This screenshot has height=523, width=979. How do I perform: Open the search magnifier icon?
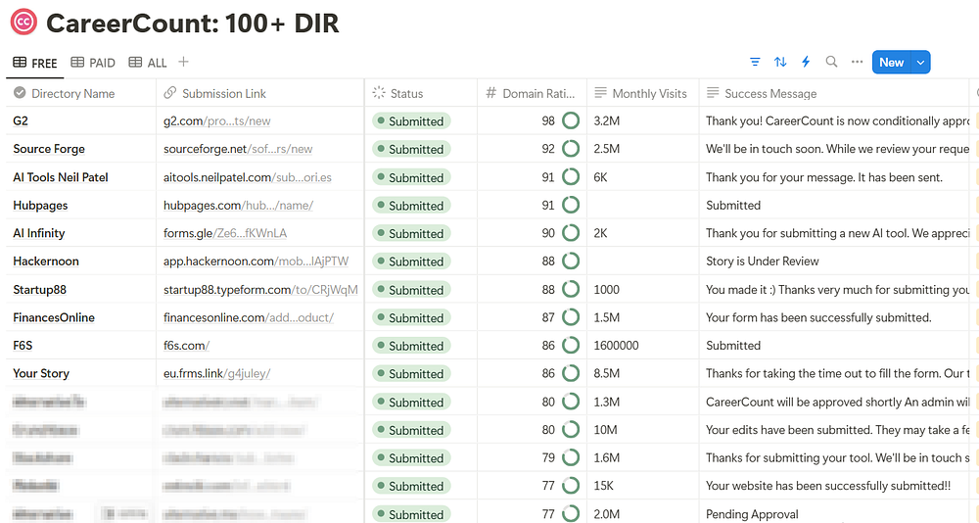click(x=831, y=62)
